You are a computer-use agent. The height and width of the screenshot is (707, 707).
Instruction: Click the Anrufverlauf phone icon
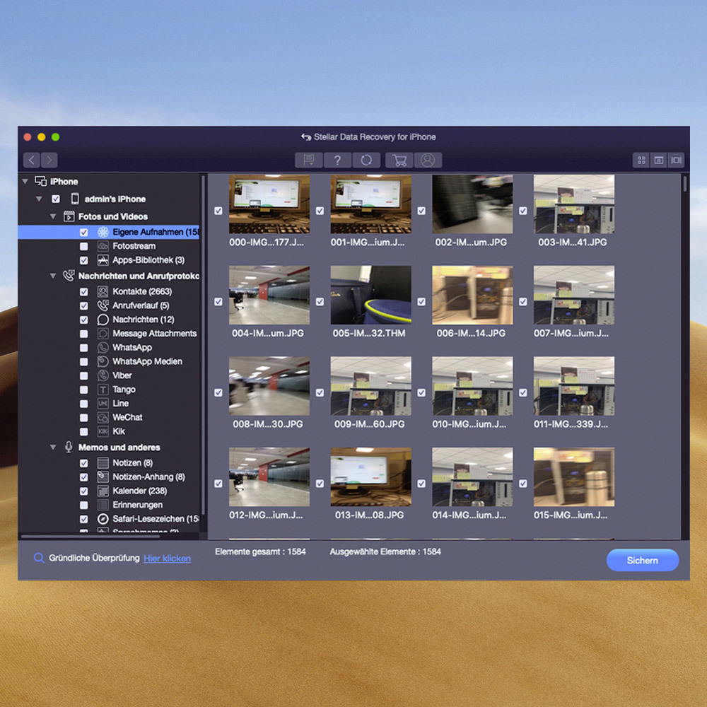103,305
